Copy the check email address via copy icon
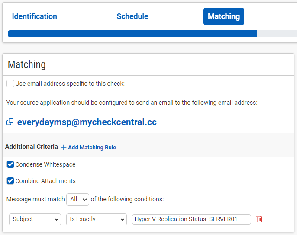The image size is (297, 235). (10, 122)
